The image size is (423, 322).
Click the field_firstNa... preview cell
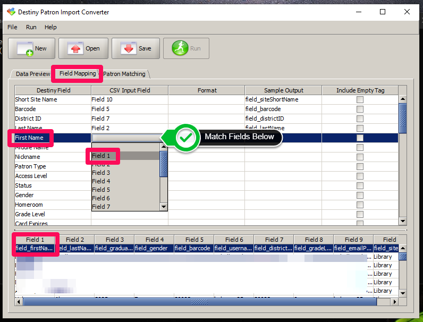(35, 248)
